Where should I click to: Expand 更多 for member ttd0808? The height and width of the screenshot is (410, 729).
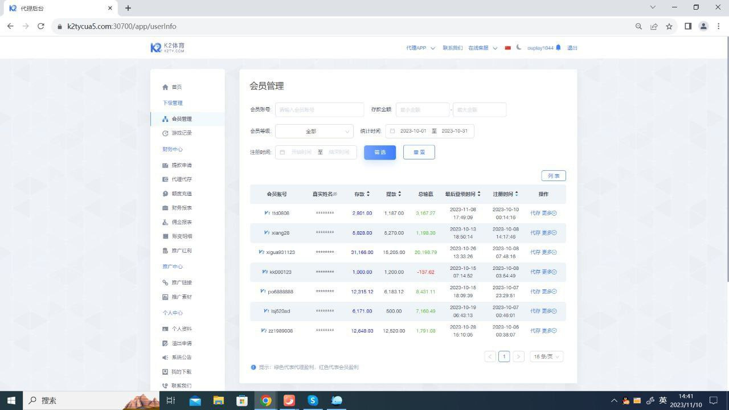(x=549, y=214)
